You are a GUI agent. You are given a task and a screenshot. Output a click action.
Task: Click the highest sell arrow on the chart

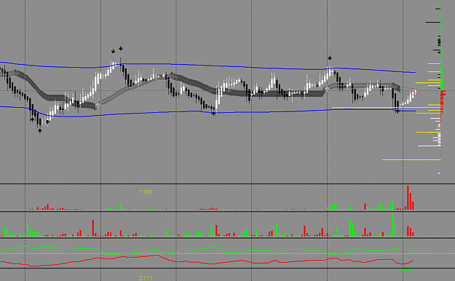click(x=121, y=48)
